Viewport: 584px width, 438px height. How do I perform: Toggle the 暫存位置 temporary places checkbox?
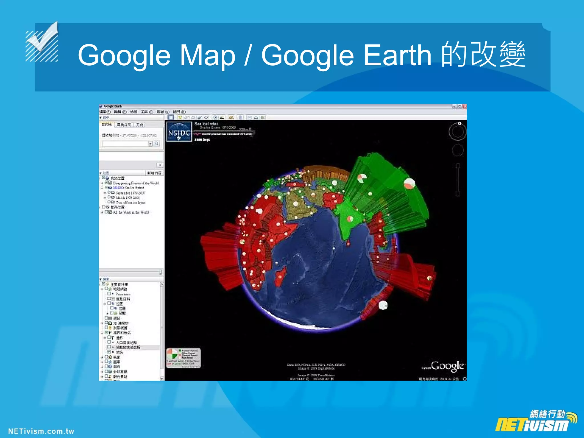(103, 207)
